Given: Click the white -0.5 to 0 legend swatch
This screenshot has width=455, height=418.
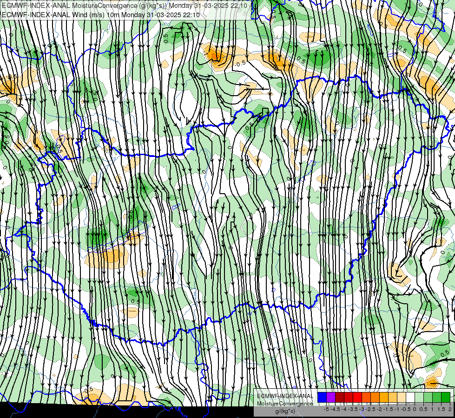Looking at the screenshot, I should click(x=410, y=397).
